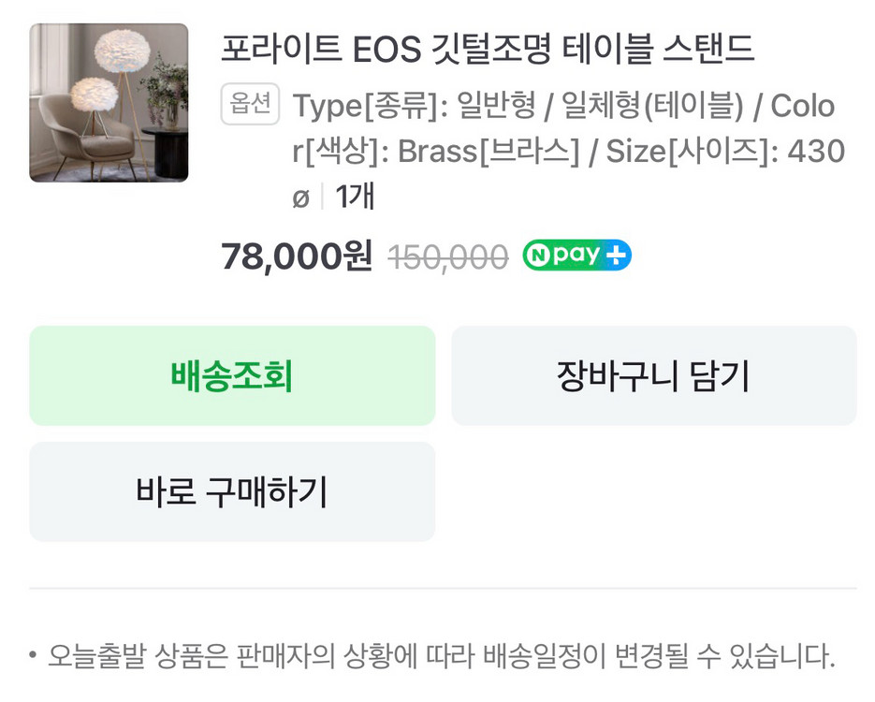
Task: Click the discounted price 78,000원
Action: [297, 255]
